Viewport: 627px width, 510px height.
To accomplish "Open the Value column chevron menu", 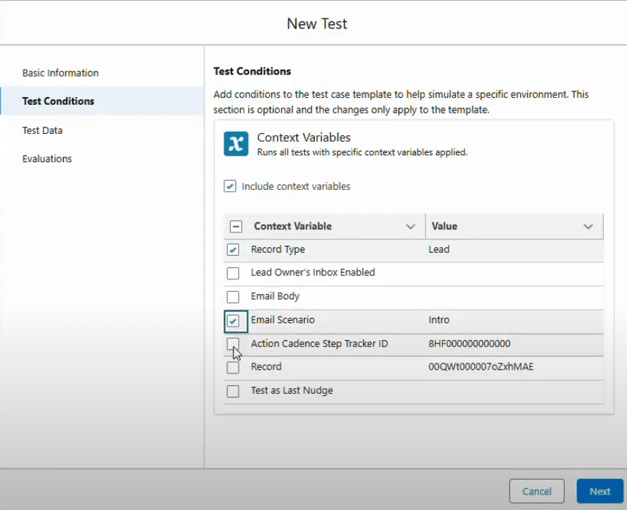I will point(587,227).
